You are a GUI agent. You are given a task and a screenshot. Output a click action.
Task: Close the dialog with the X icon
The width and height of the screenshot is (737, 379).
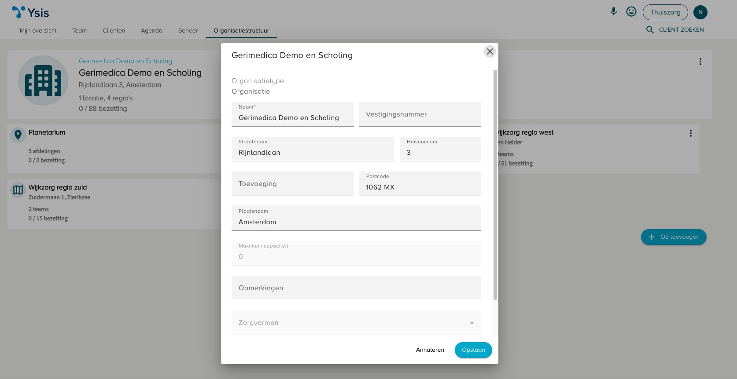click(490, 51)
